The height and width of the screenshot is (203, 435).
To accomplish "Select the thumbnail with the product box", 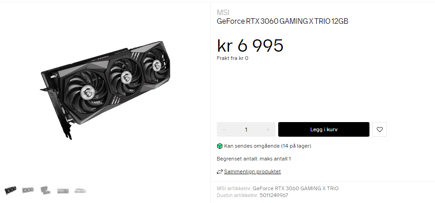I will click(x=45, y=190).
